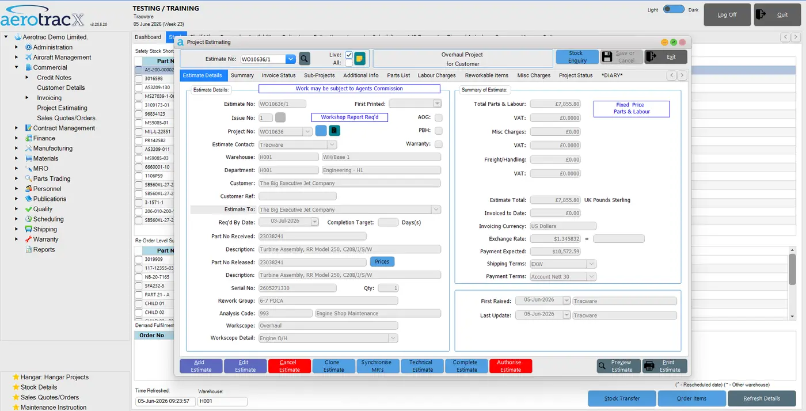
Task: Check the row box for part 3016598
Action: click(138, 78)
